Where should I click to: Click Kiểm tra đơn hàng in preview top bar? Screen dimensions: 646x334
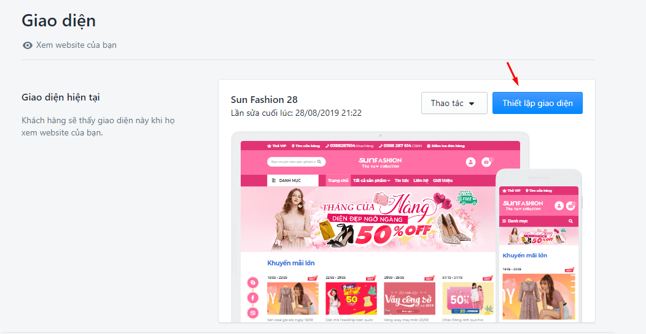(445, 146)
